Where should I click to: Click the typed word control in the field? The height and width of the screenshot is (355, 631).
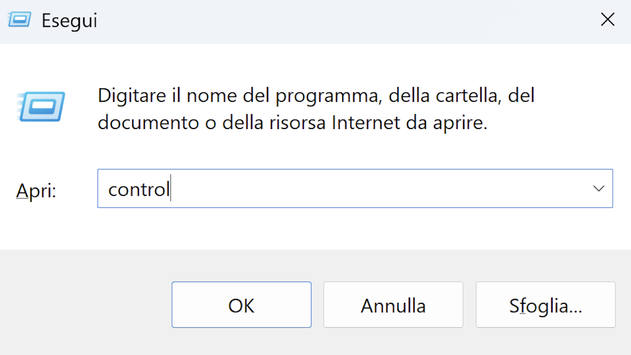(x=139, y=189)
